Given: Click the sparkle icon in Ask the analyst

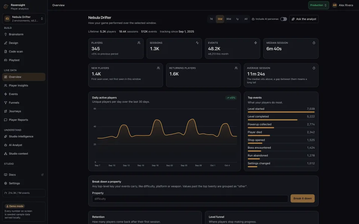Looking at the screenshot, I should 293,19.
